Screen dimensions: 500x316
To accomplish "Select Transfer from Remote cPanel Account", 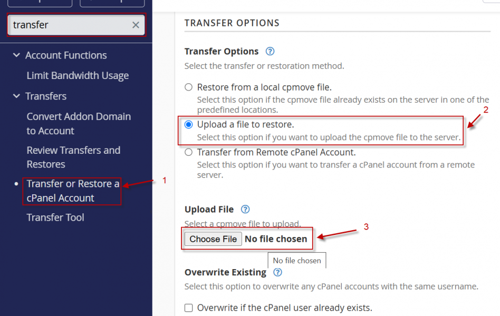I will [x=189, y=152].
